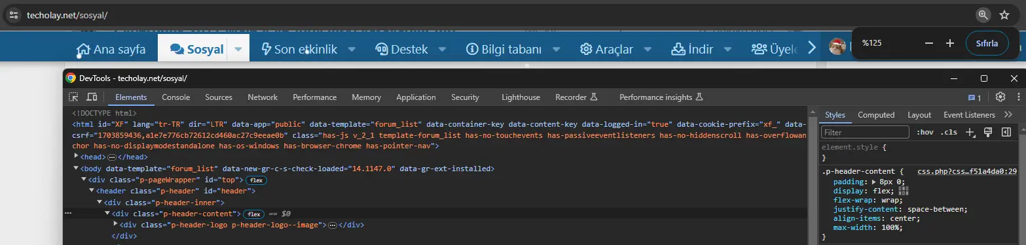Switch to the Computed pane tab
Viewport: 1026px width, 245px height.
876,115
